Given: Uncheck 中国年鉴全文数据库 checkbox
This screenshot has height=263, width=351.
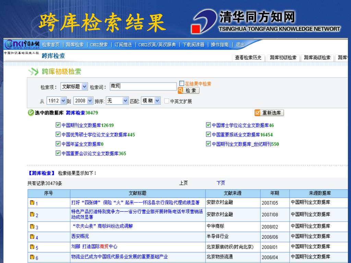Looking at the screenshot, I should click(58, 143).
